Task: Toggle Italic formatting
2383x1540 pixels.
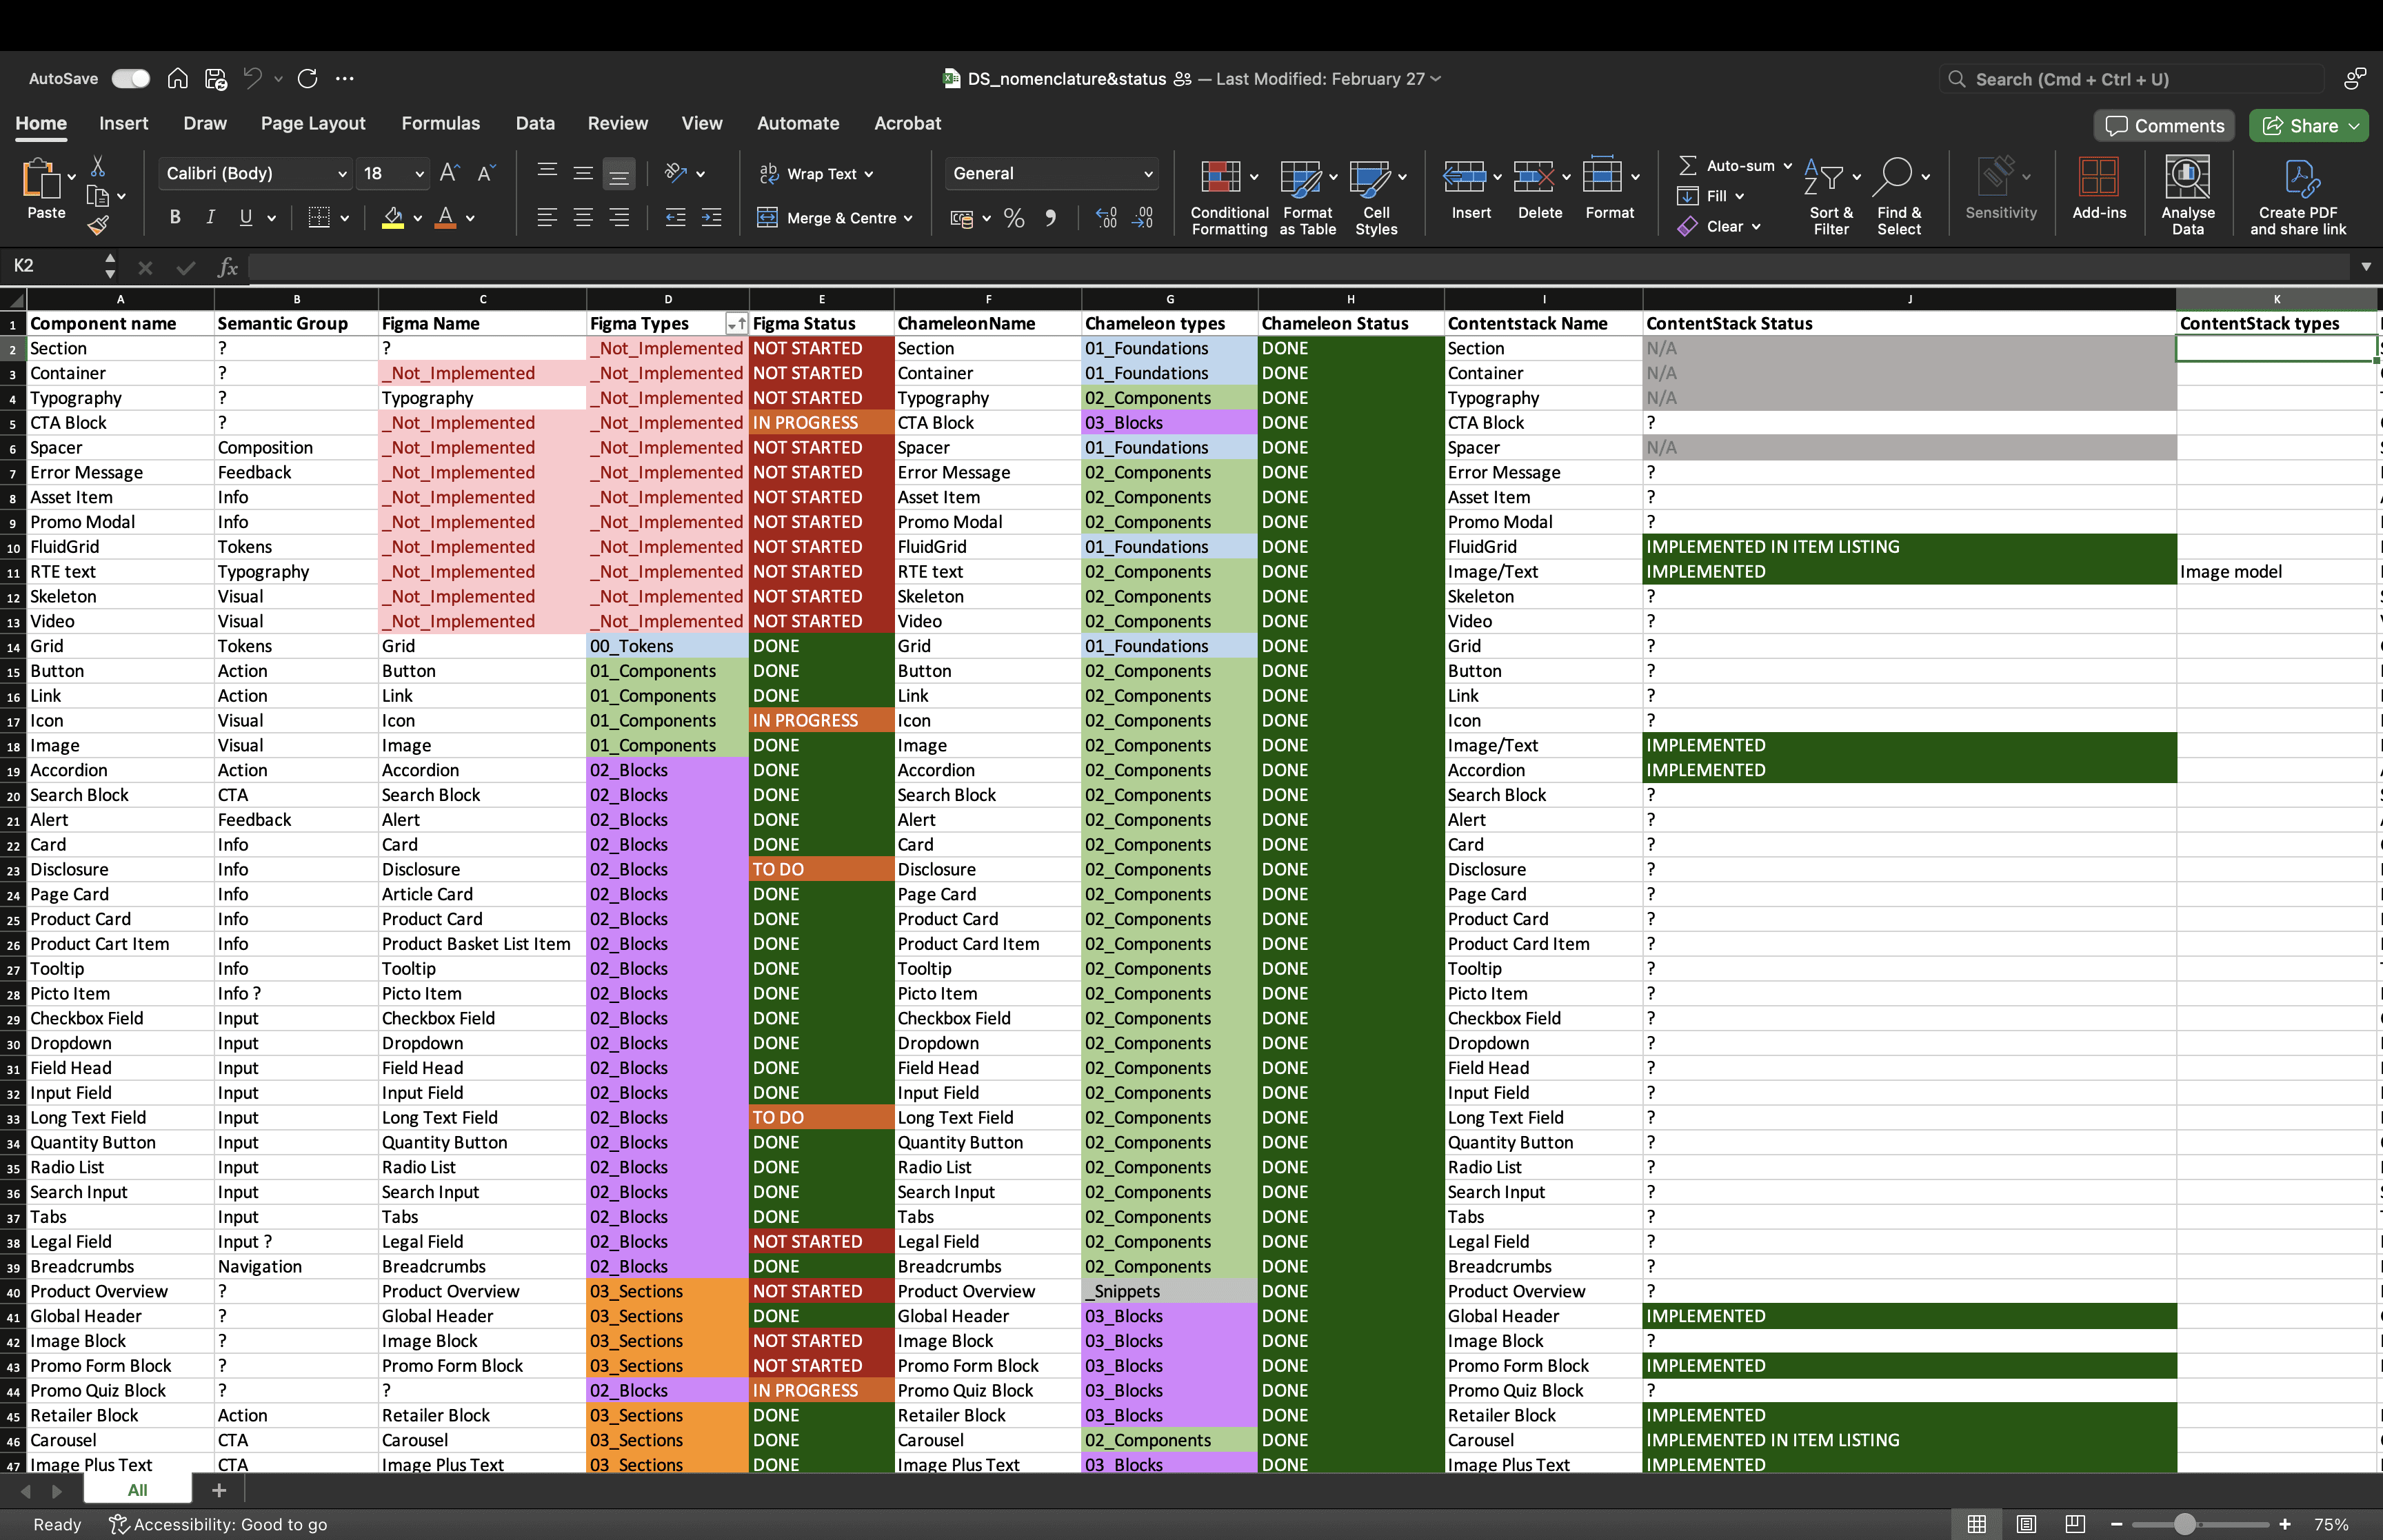Action: (210, 218)
